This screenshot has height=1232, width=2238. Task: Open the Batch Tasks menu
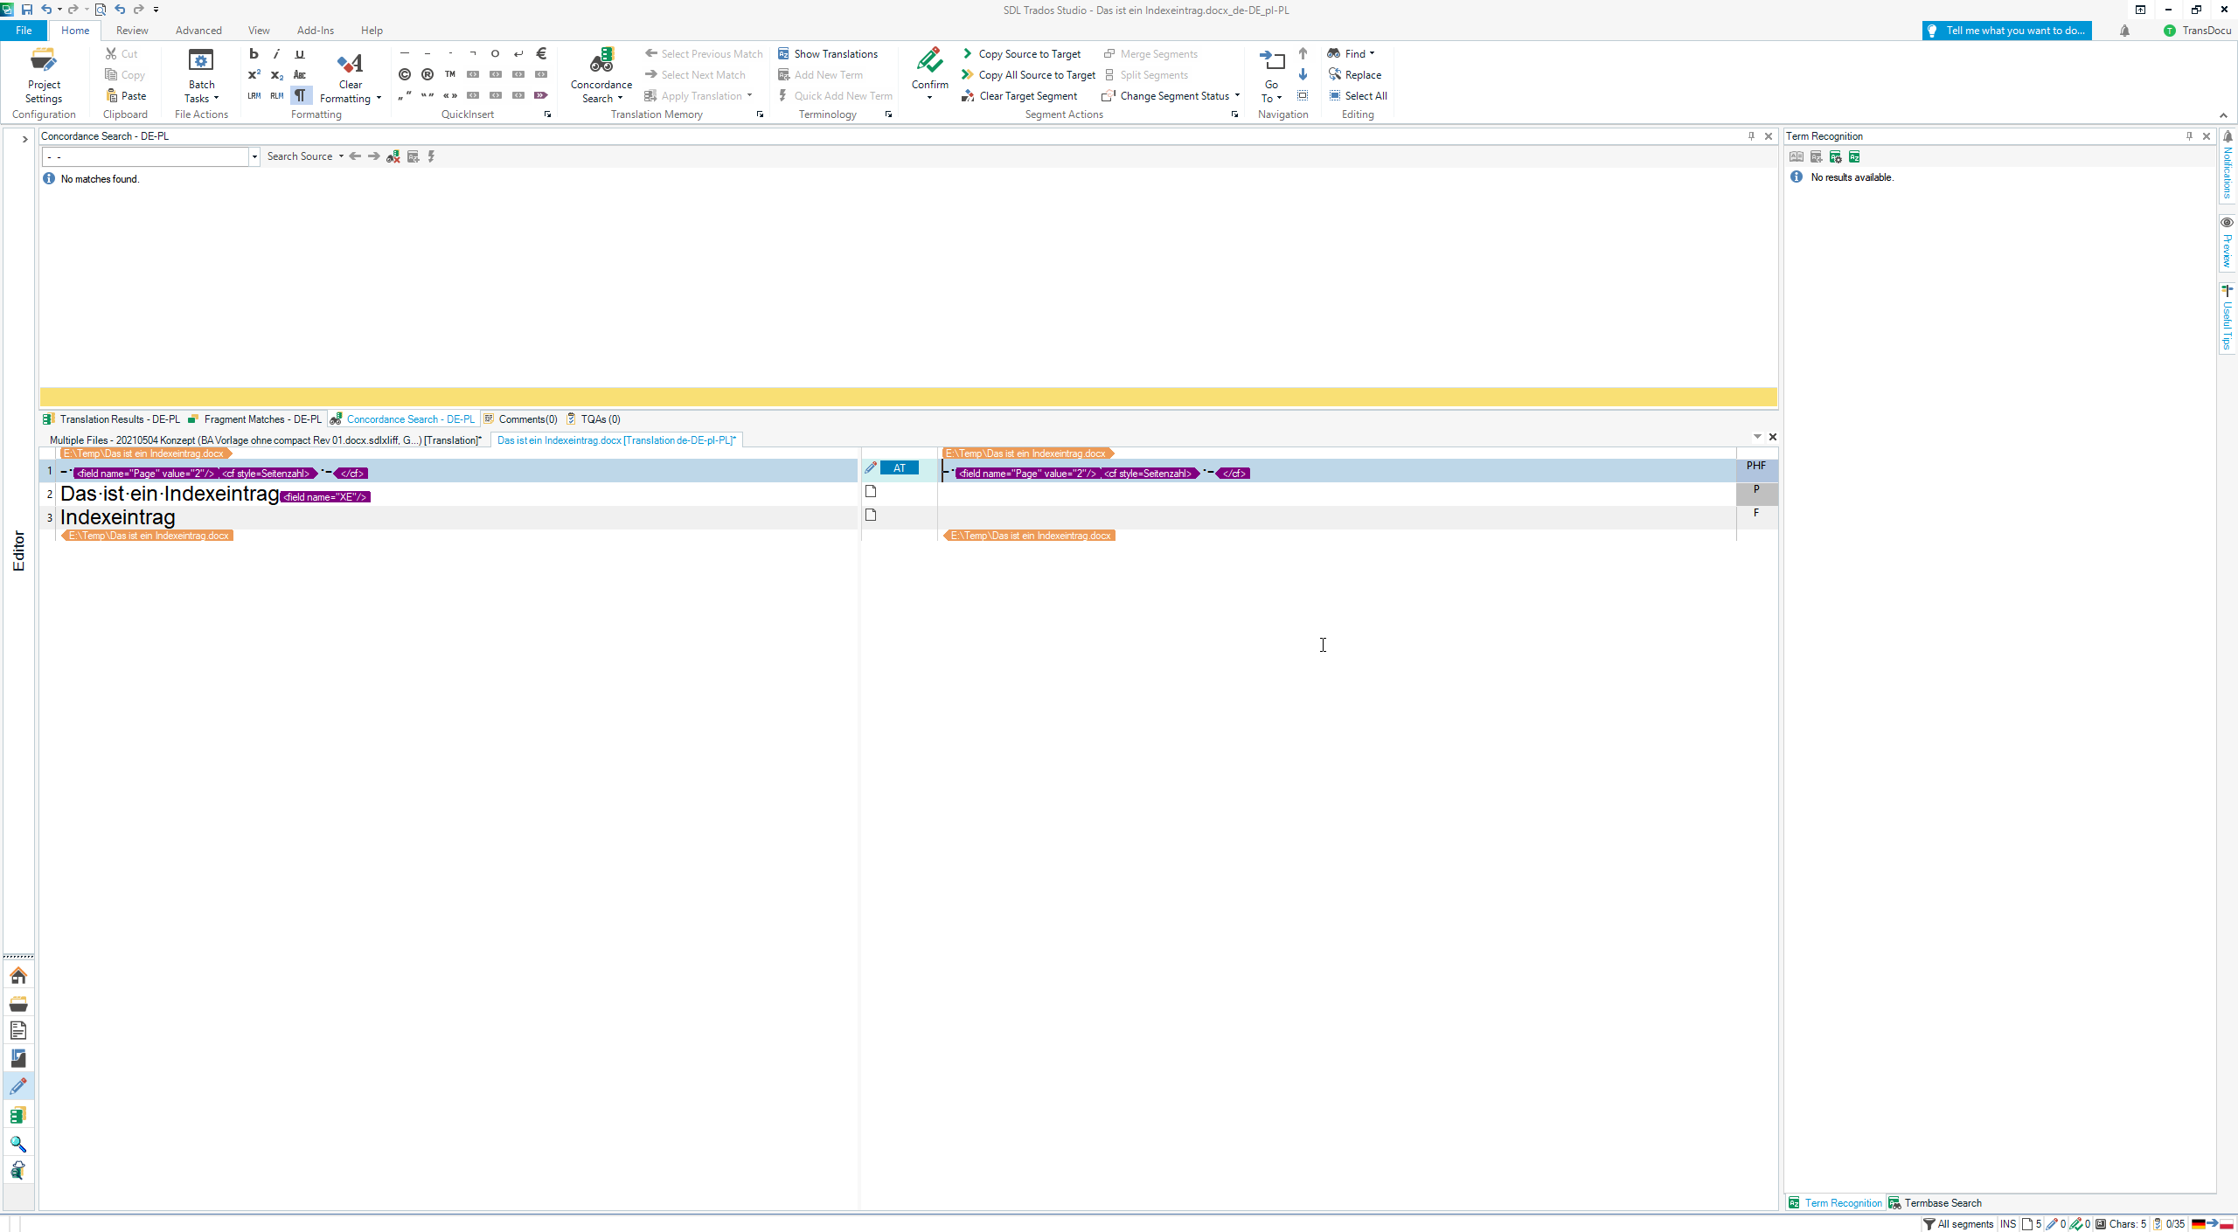[x=201, y=76]
